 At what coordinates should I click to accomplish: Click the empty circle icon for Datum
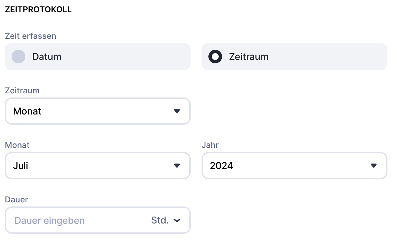click(x=18, y=57)
